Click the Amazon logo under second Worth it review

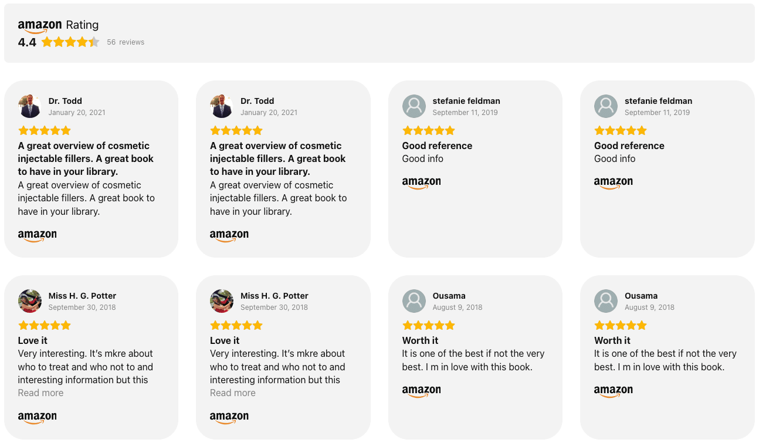[614, 391]
